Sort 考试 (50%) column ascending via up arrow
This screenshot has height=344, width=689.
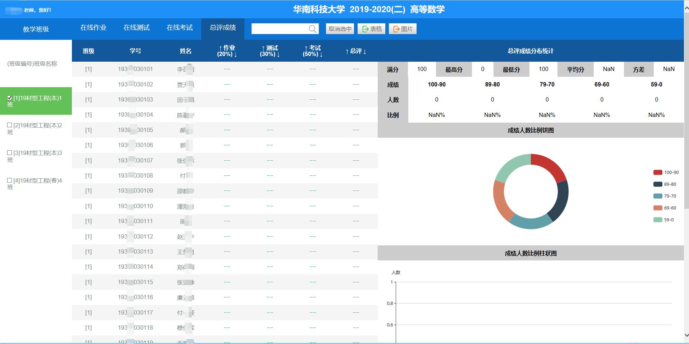coord(306,48)
